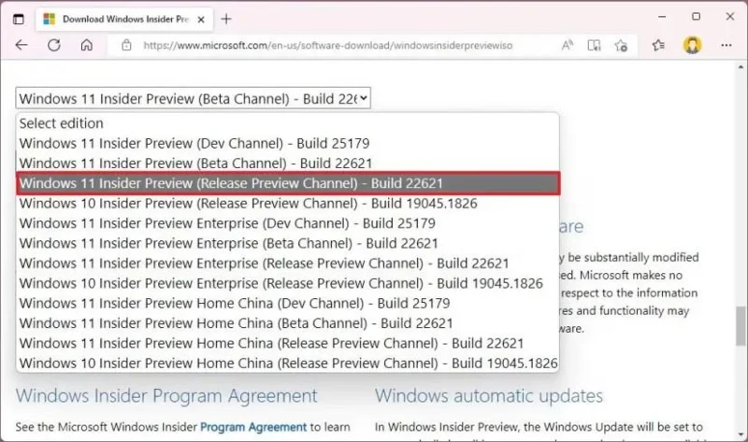Select Windows 11 Release Preview Channel Build 22621
This screenshot has height=442, width=748.
click(288, 183)
